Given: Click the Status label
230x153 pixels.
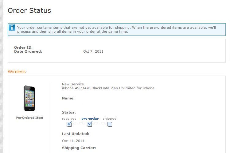Looking at the screenshot, I should [69, 112].
